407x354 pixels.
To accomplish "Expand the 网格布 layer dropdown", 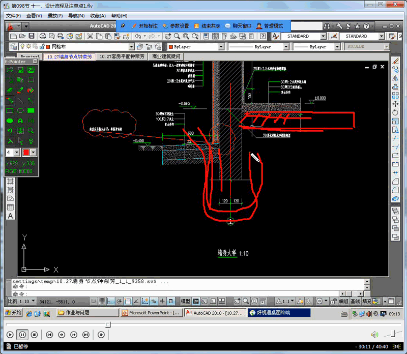I will point(221,47).
